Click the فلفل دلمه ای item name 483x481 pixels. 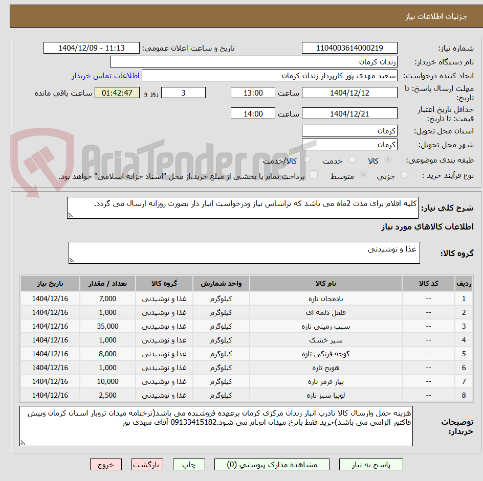click(x=325, y=312)
